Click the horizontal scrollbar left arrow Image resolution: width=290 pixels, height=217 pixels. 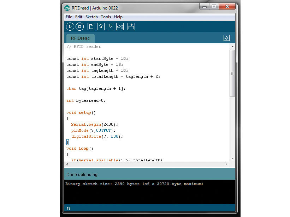click(x=67, y=164)
